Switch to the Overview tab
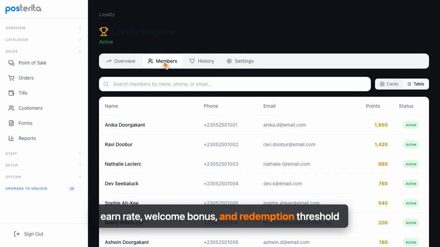440x247 pixels. 121,61
